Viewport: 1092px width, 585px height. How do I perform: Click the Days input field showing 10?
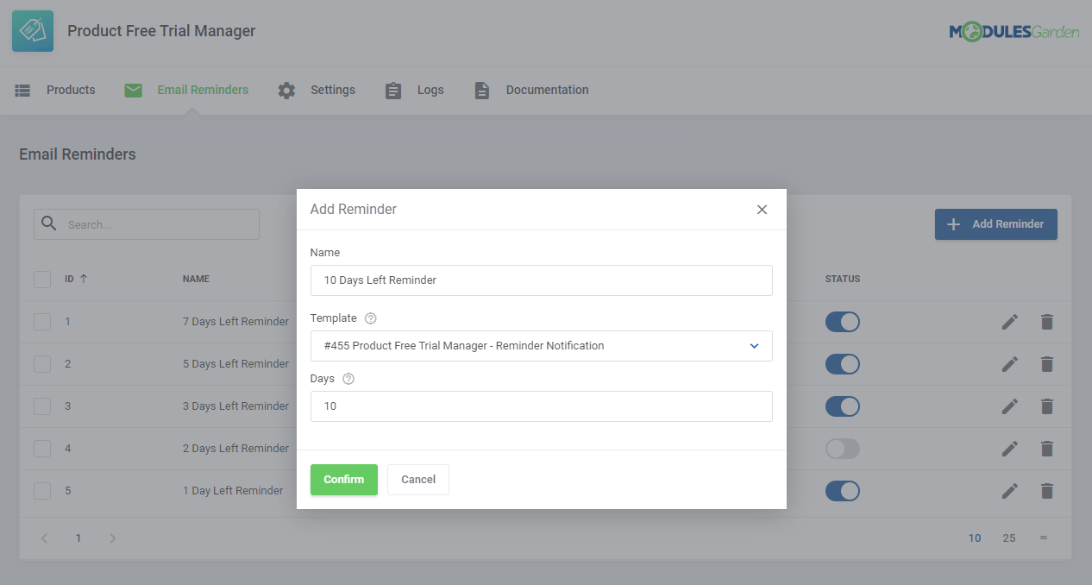tap(541, 406)
